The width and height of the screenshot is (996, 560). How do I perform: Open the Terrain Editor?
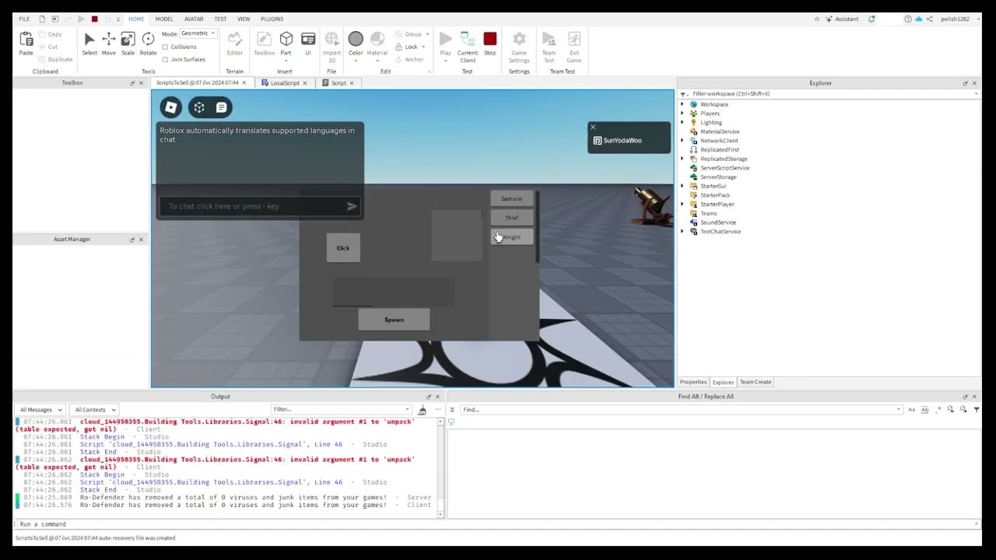(x=234, y=44)
